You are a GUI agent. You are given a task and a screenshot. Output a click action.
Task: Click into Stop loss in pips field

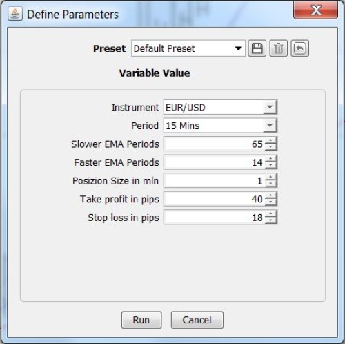tap(215, 218)
